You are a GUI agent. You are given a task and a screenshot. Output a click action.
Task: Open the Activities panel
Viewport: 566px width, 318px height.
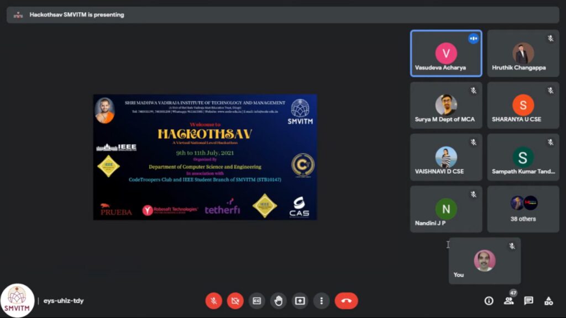(x=548, y=301)
